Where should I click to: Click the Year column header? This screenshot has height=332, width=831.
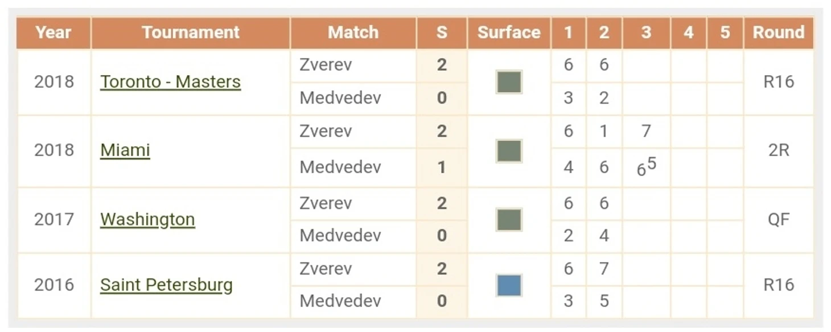click(54, 32)
